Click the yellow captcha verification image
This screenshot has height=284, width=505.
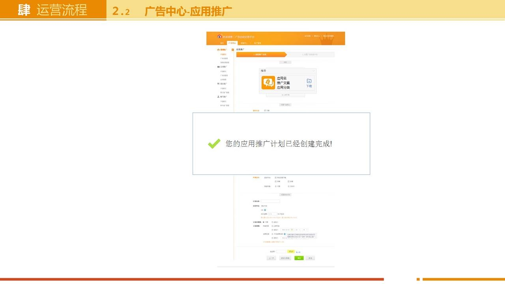pos(291,251)
